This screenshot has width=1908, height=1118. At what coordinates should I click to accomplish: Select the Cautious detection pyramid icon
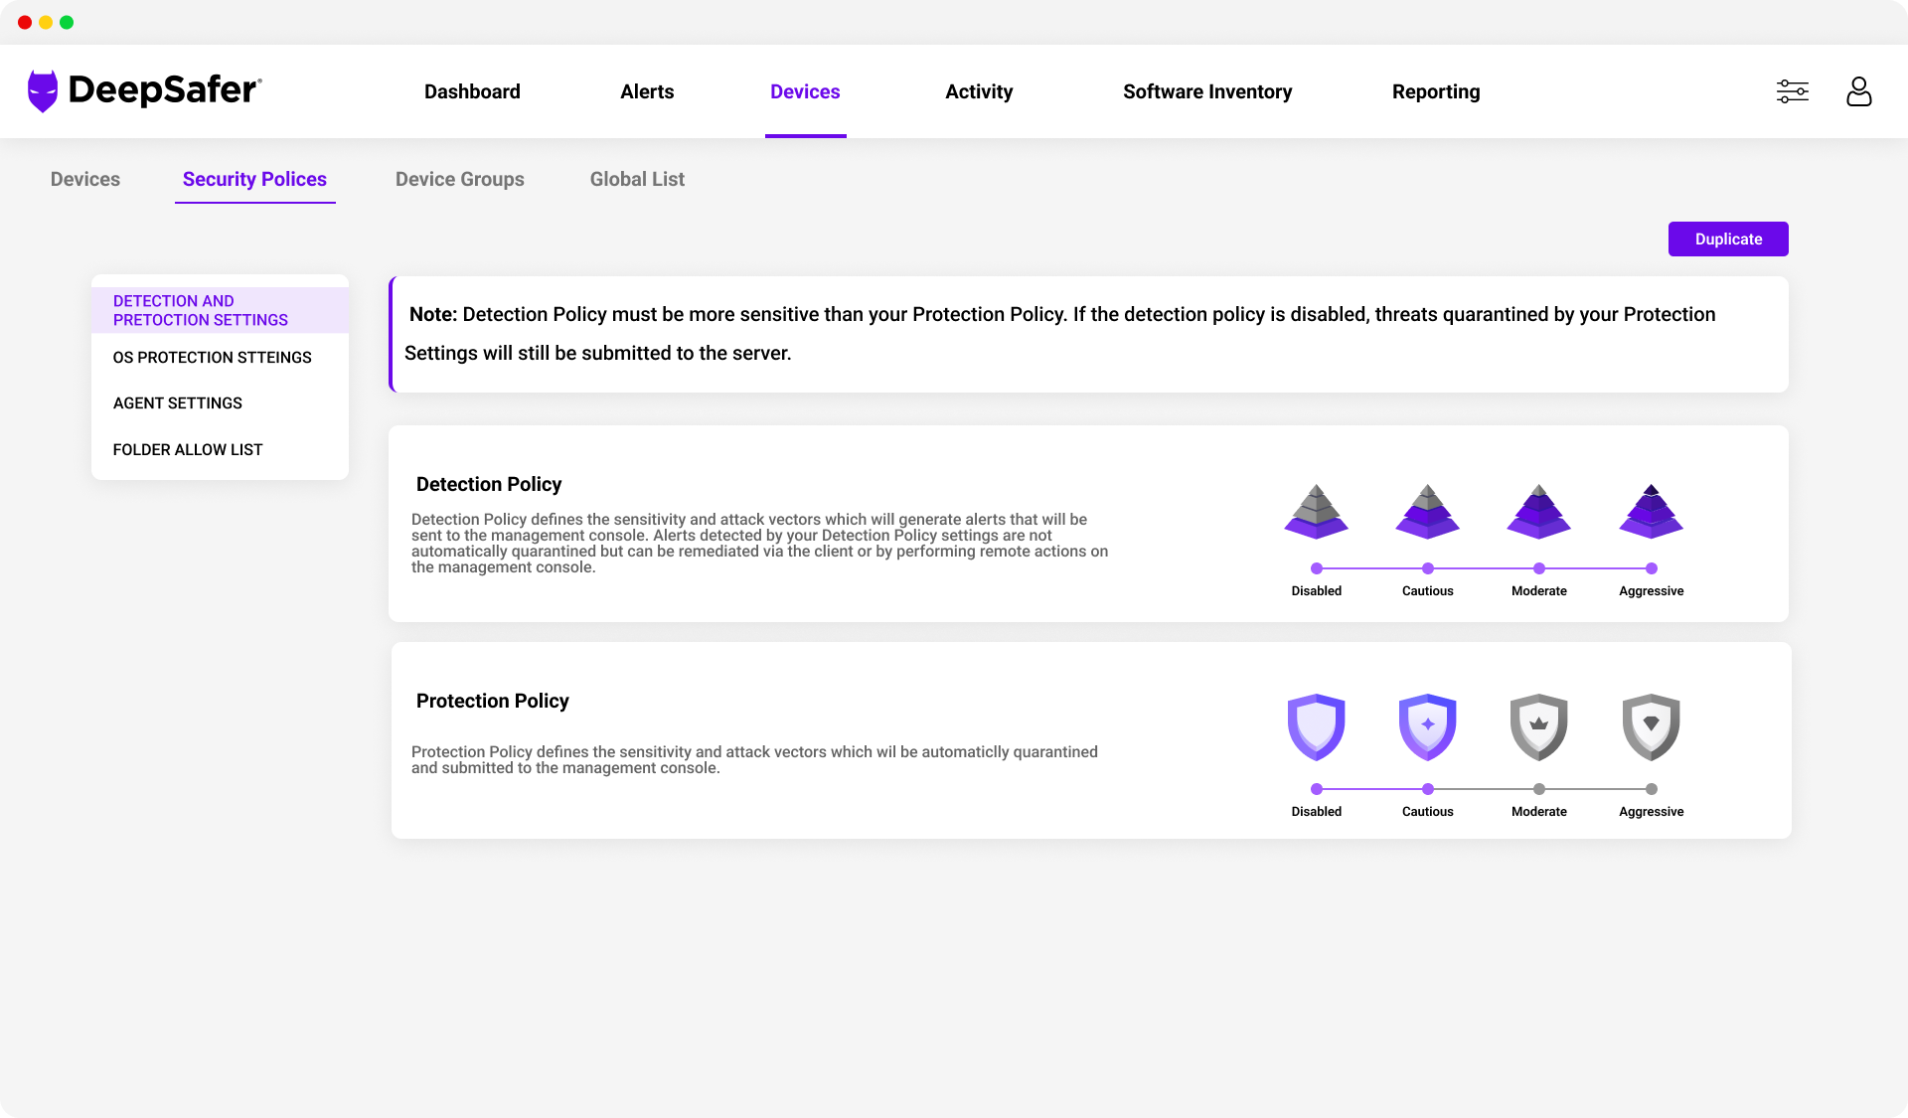tap(1427, 512)
